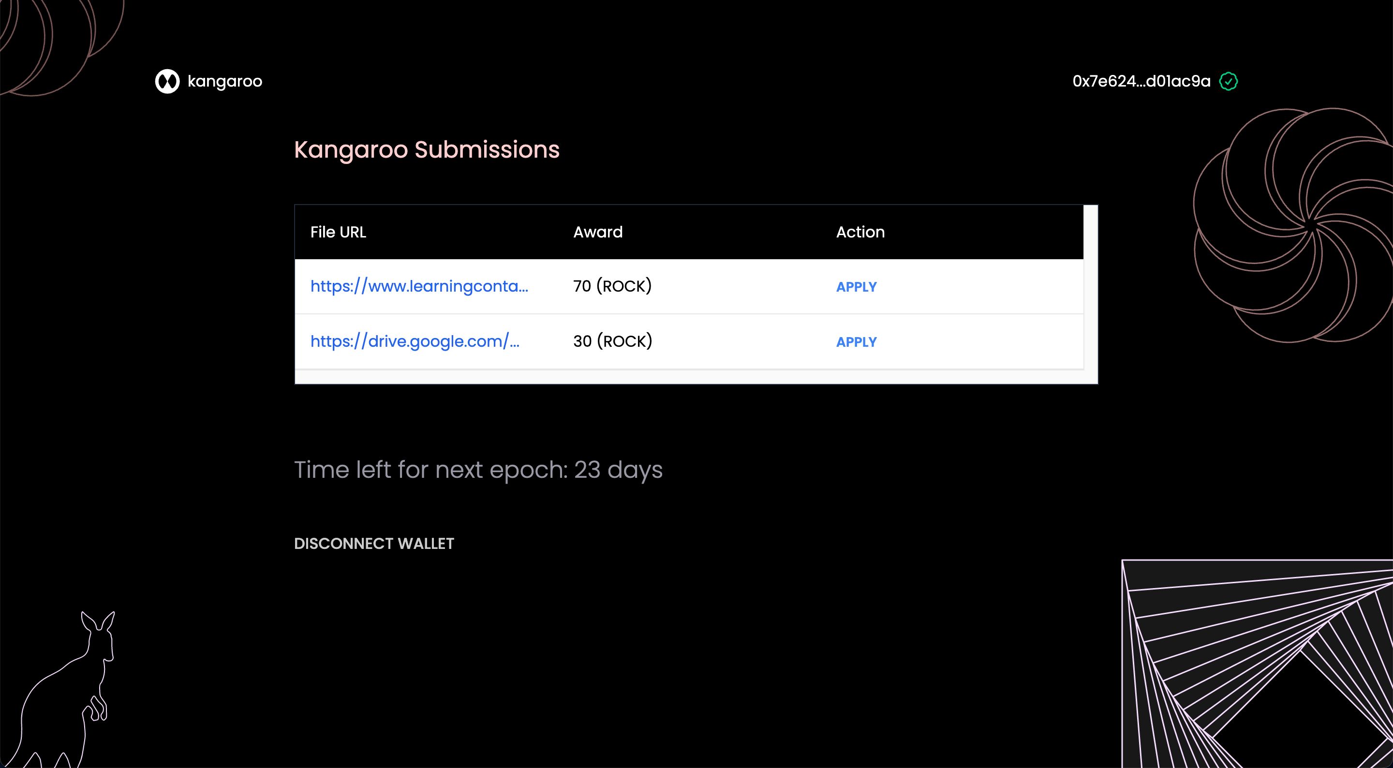This screenshot has width=1393, height=768.
Task: Click the wallet address 0x7e624...d01ac9a
Action: click(x=1141, y=81)
